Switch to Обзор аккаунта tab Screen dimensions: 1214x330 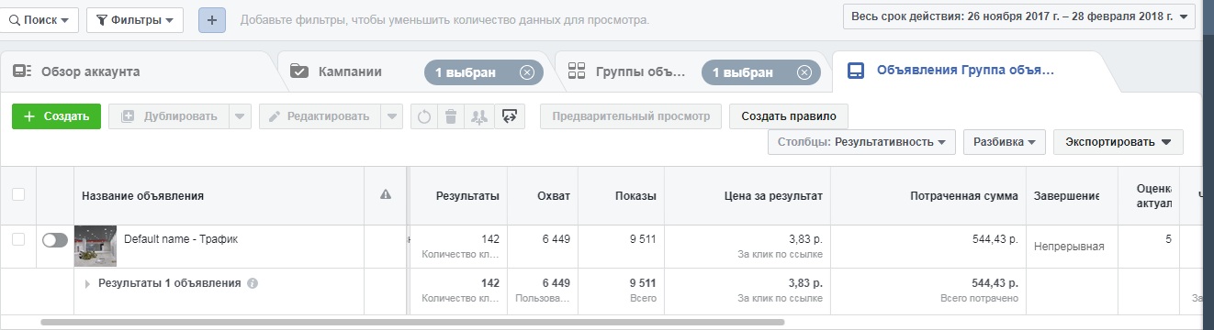(x=138, y=71)
